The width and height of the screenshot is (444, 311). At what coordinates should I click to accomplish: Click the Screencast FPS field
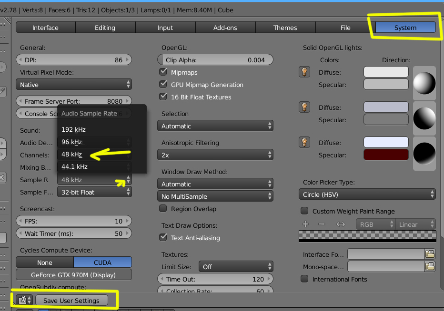pyautogui.click(x=74, y=221)
